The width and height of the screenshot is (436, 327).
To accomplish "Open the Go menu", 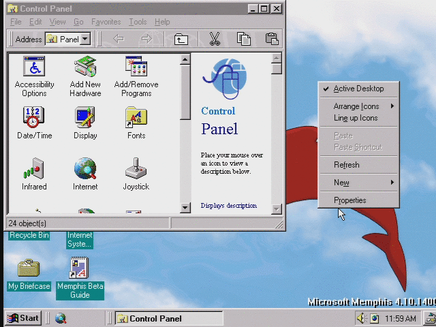I will pos(78,22).
